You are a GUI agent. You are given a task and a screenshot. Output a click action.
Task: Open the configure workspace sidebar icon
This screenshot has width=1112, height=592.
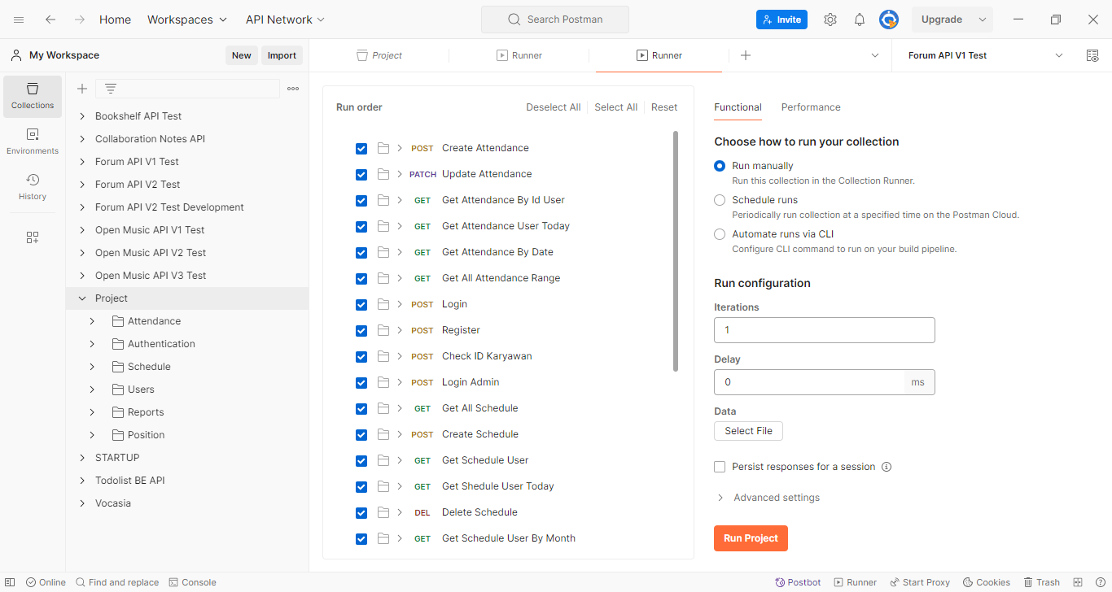click(33, 237)
